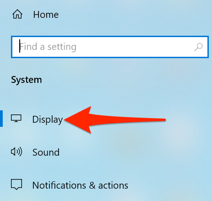
Task: Focus the Find a setting search box
Action: click(110, 47)
